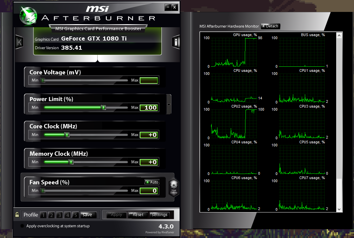Image resolution: width=354 pixels, height=238 pixels.
Task: Click the Reset button
Action: pos(138,215)
